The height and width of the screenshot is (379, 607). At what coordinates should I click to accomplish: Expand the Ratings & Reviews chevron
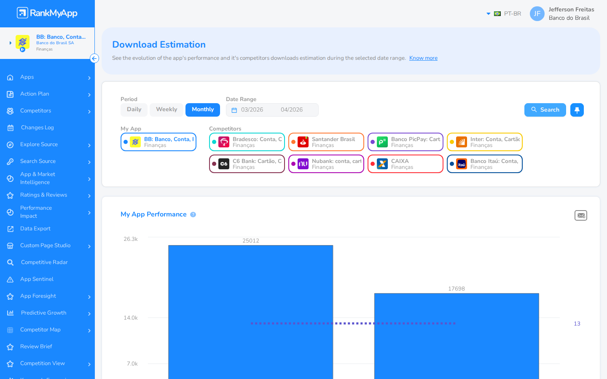pyautogui.click(x=89, y=196)
